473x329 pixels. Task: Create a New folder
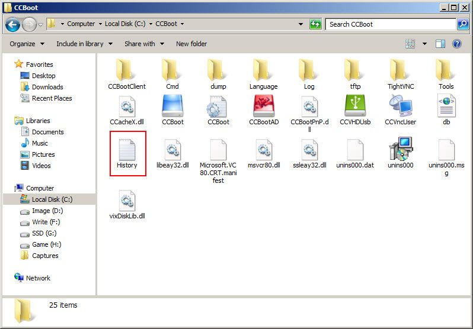pyautogui.click(x=191, y=44)
